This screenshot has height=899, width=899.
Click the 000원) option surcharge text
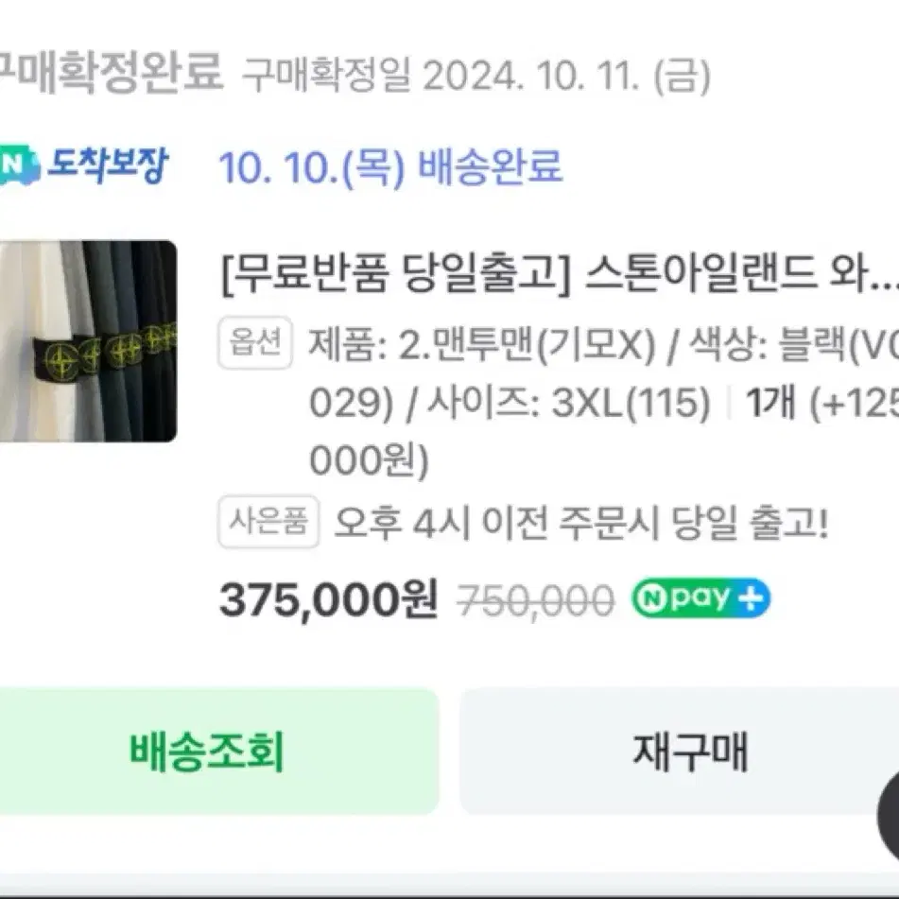[370, 460]
